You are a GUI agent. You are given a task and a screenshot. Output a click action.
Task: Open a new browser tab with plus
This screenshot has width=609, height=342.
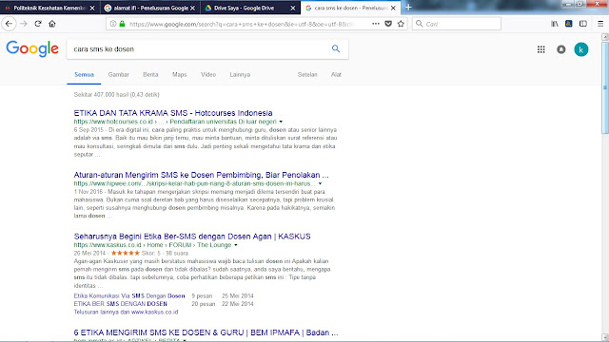tap(408, 8)
